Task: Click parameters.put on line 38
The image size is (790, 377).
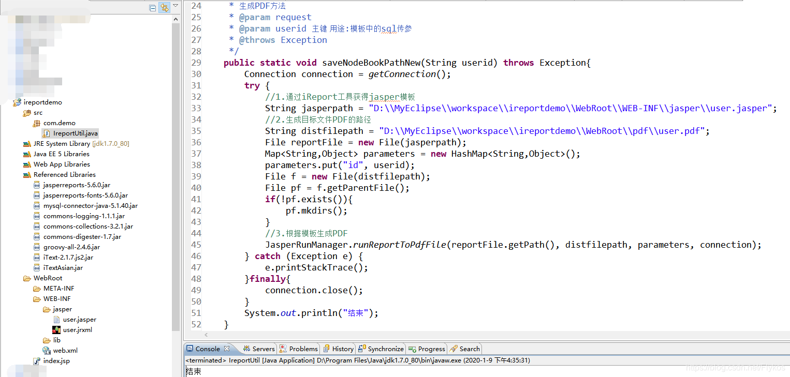Action: [x=301, y=165]
